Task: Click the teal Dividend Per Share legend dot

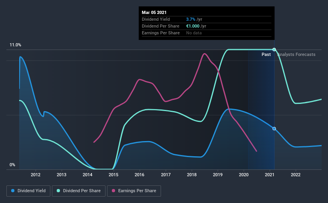Action: click(x=58, y=191)
